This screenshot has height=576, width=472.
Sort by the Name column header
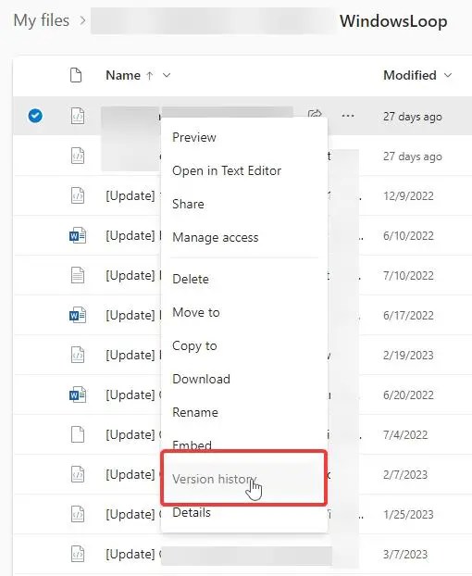(x=123, y=75)
